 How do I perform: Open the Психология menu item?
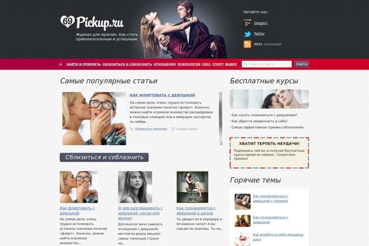click(189, 64)
